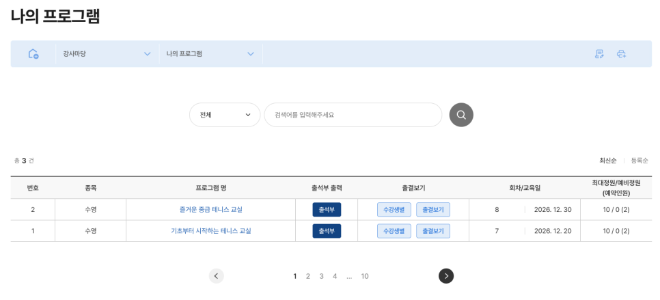Click the 검색어를 입력해주세요 search field
Viewport: 660px width, 300px height.
pos(353,115)
